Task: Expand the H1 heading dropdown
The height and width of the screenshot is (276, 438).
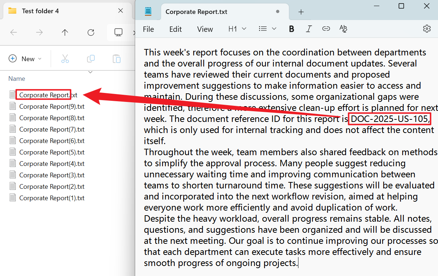Action: coord(237,29)
